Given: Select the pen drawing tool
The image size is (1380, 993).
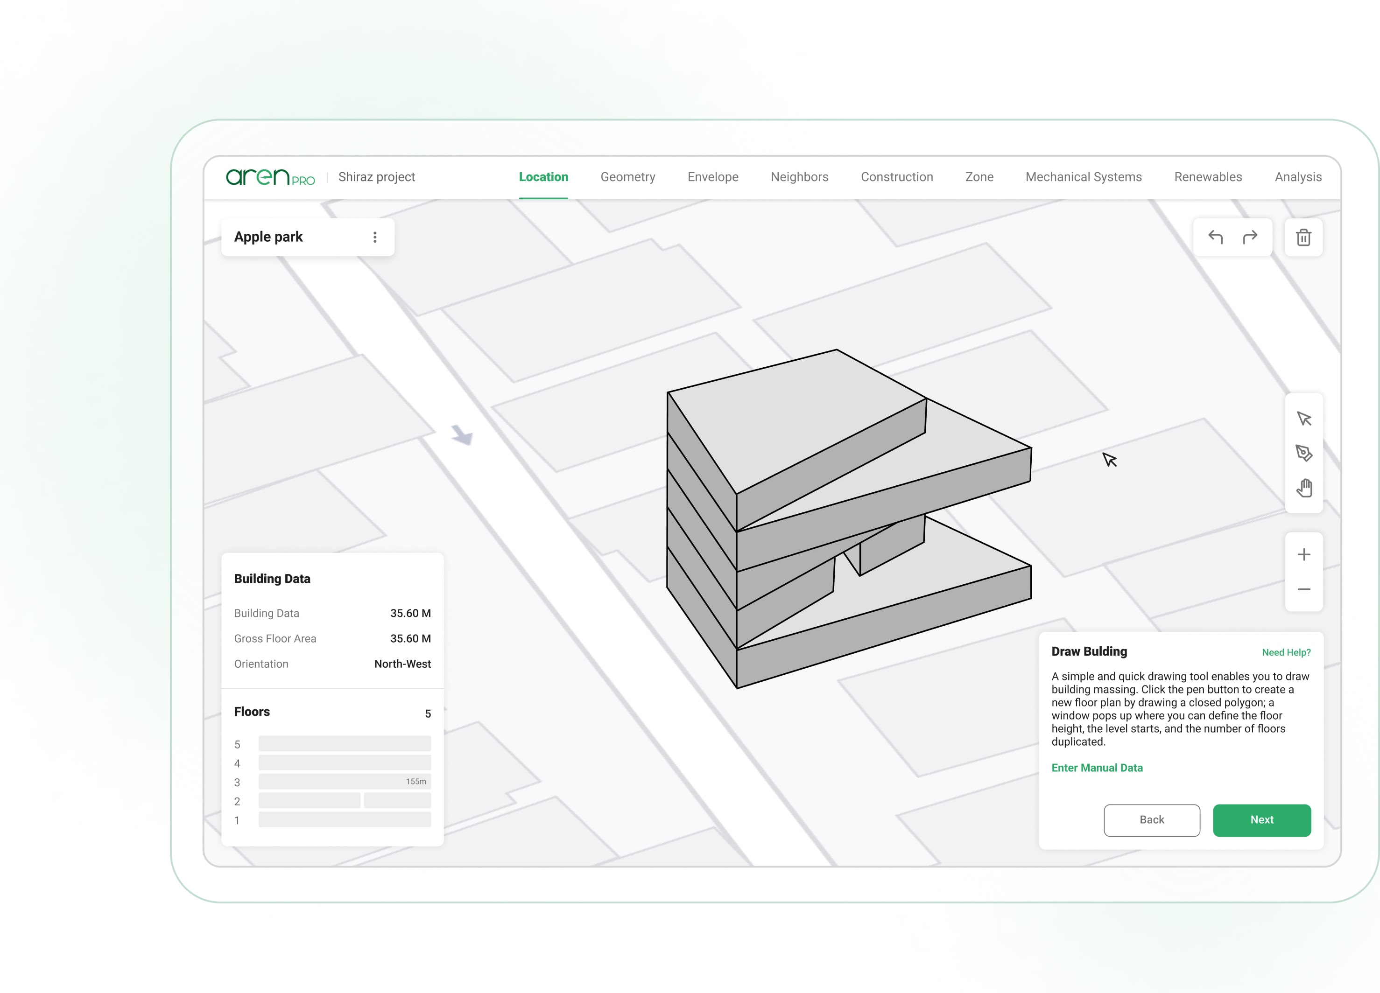Looking at the screenshot, I should [x=1303, y=453].
